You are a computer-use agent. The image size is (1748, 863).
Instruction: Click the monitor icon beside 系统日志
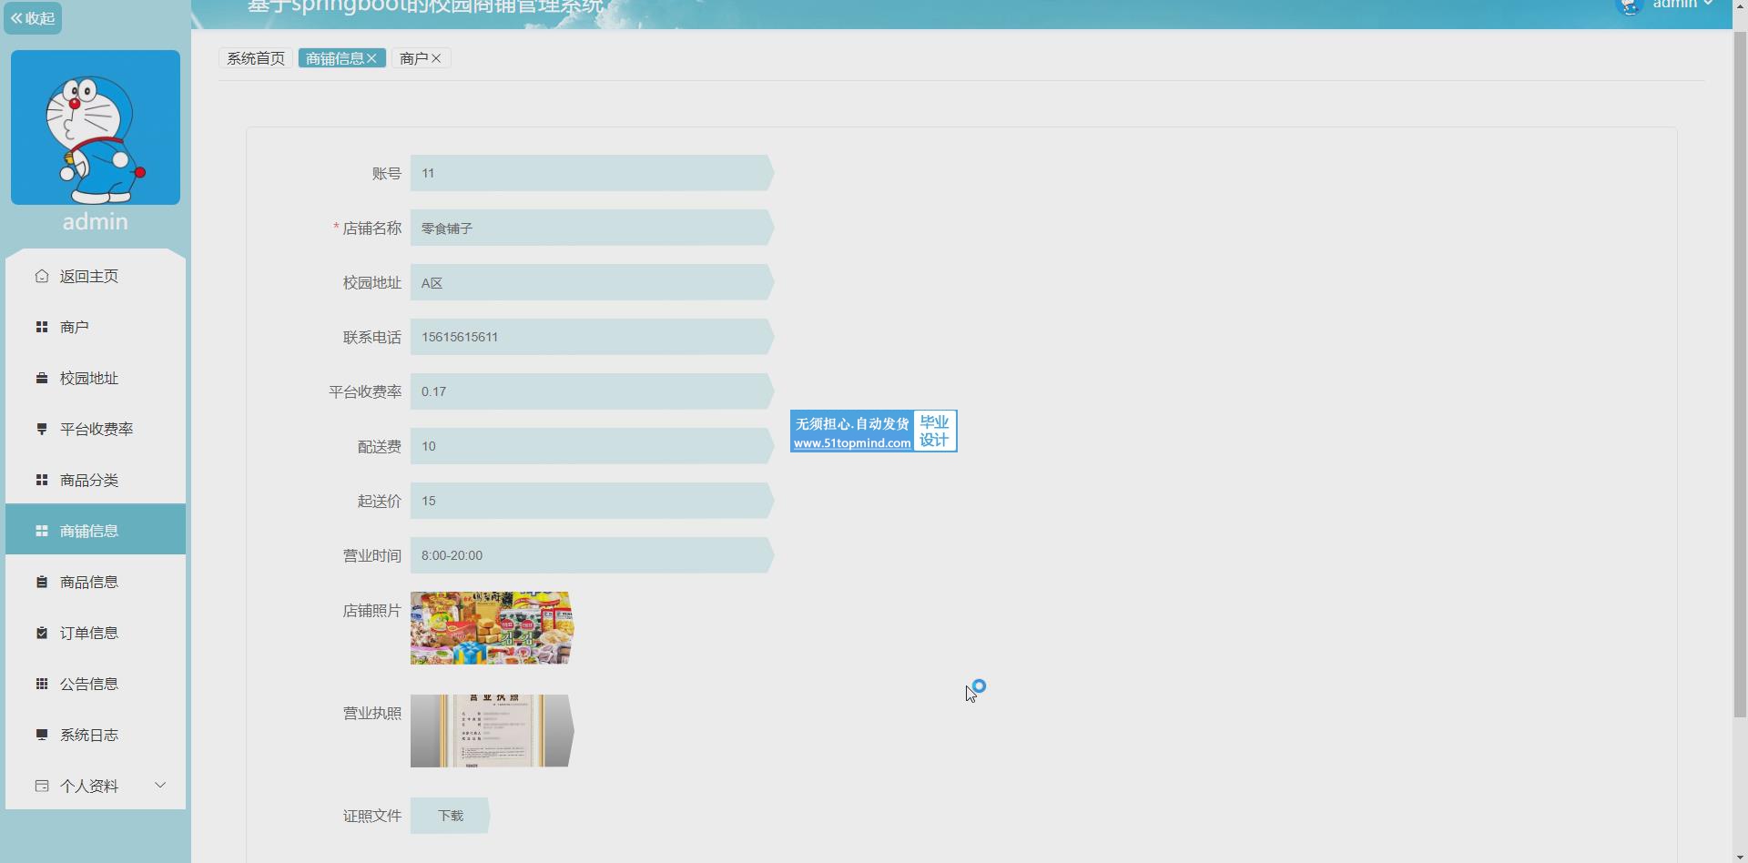tap(42, 735)
